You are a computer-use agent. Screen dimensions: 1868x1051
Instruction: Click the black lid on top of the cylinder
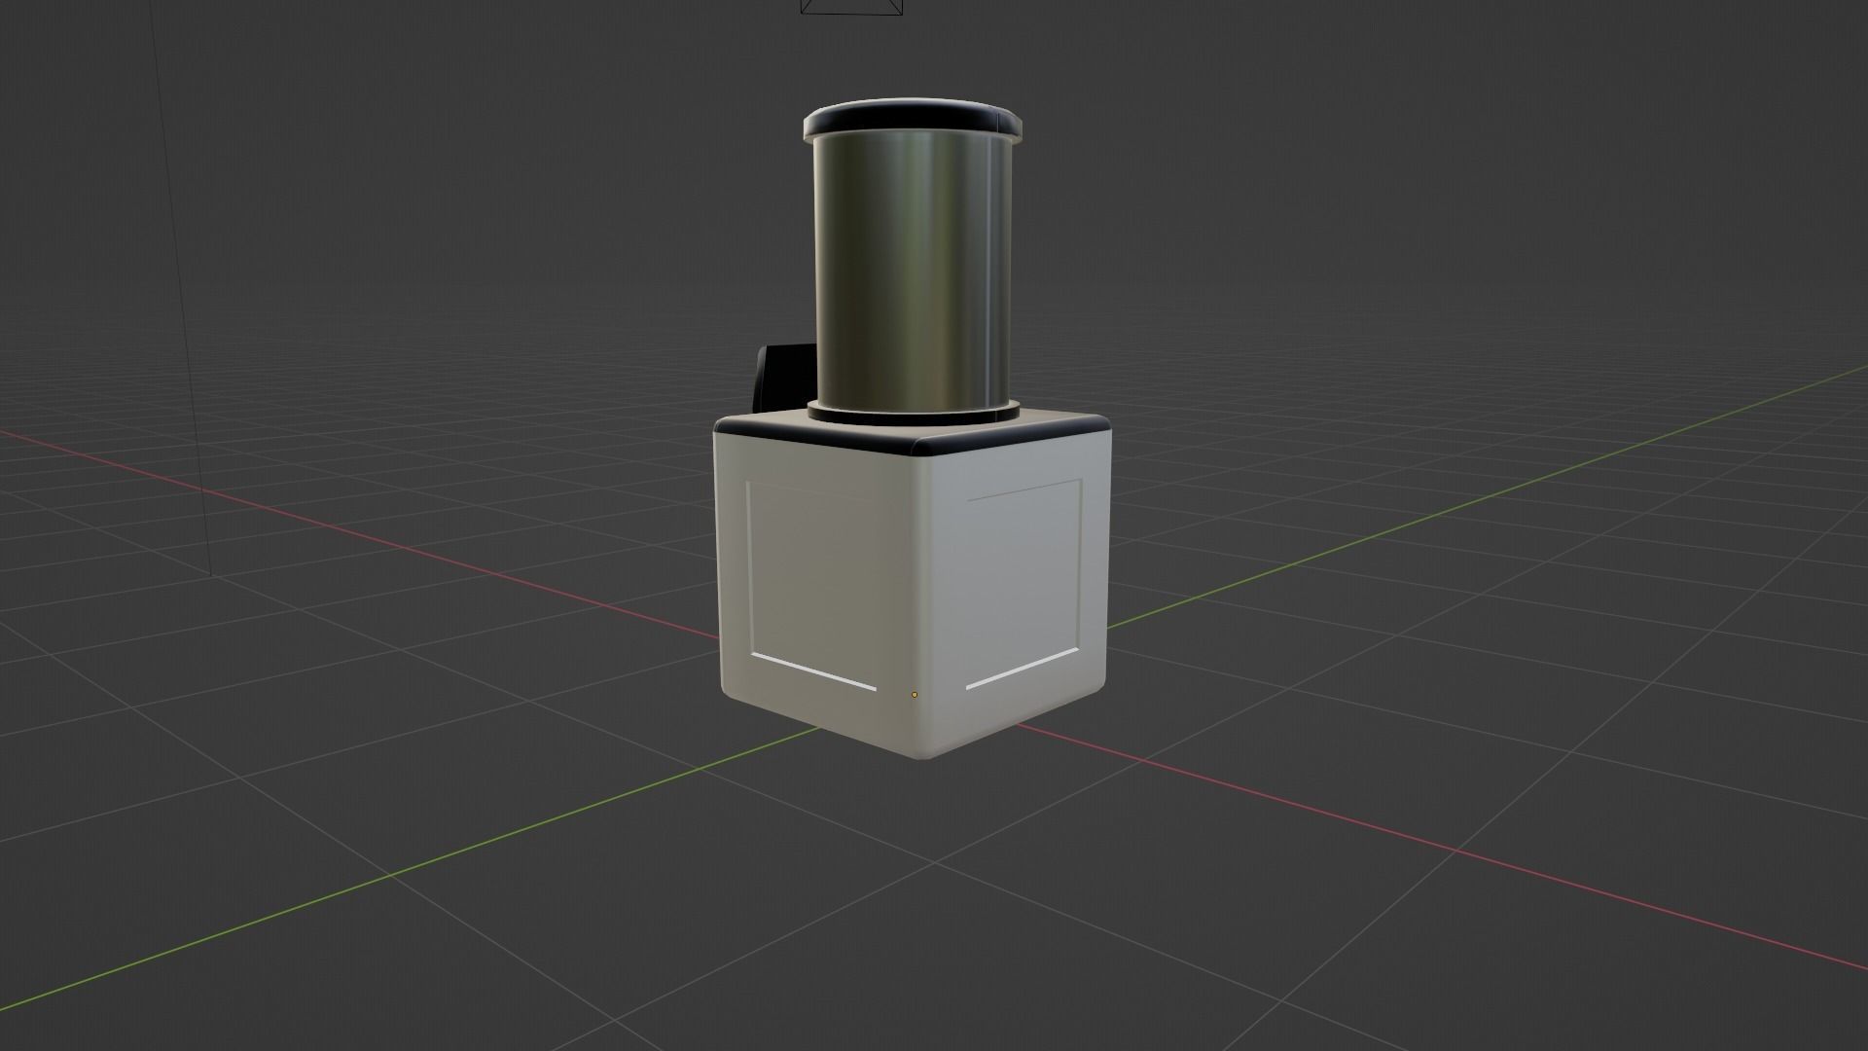click(913, 119)
